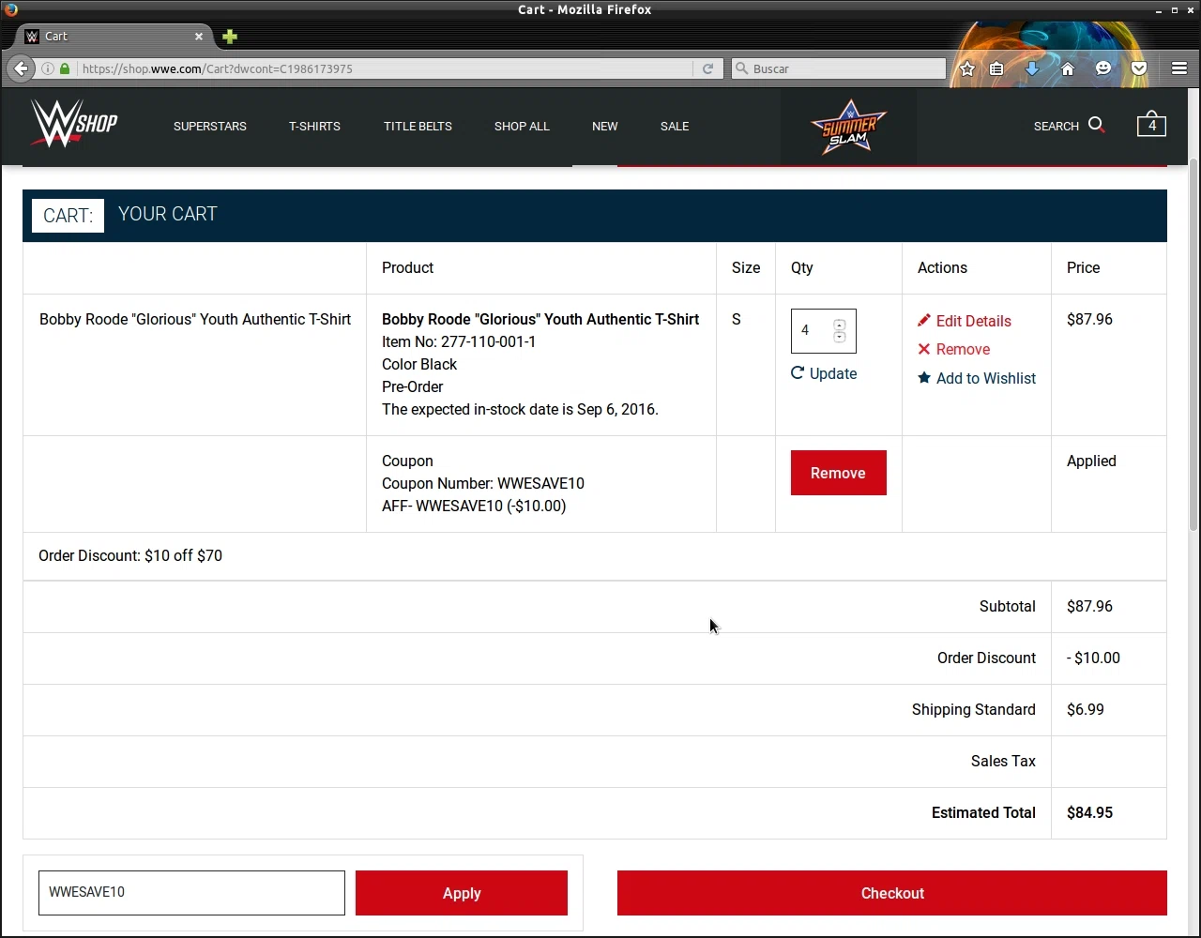Show bookmarks list icon in Firefox toolbar
This screenshot has height=938, width=1201.
click(996, 68)
